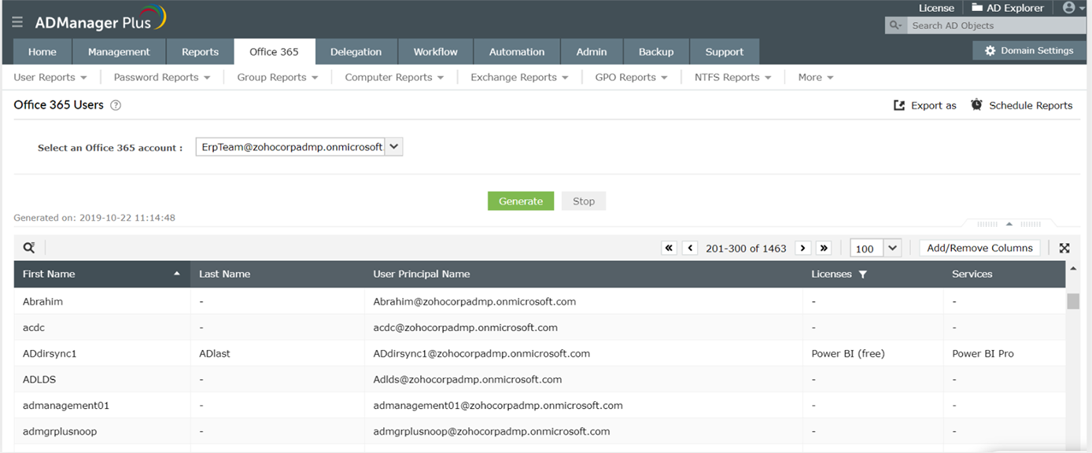
Task: Open Schedule Reports via its bell icon
Action: coord(976,104)
